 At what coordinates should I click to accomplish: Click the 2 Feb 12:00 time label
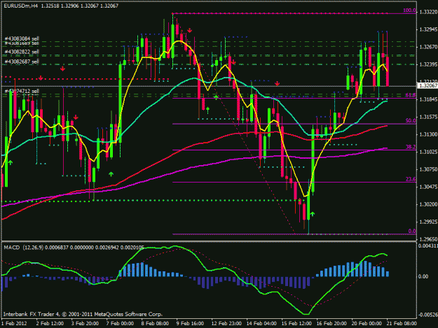pos(50,324)
